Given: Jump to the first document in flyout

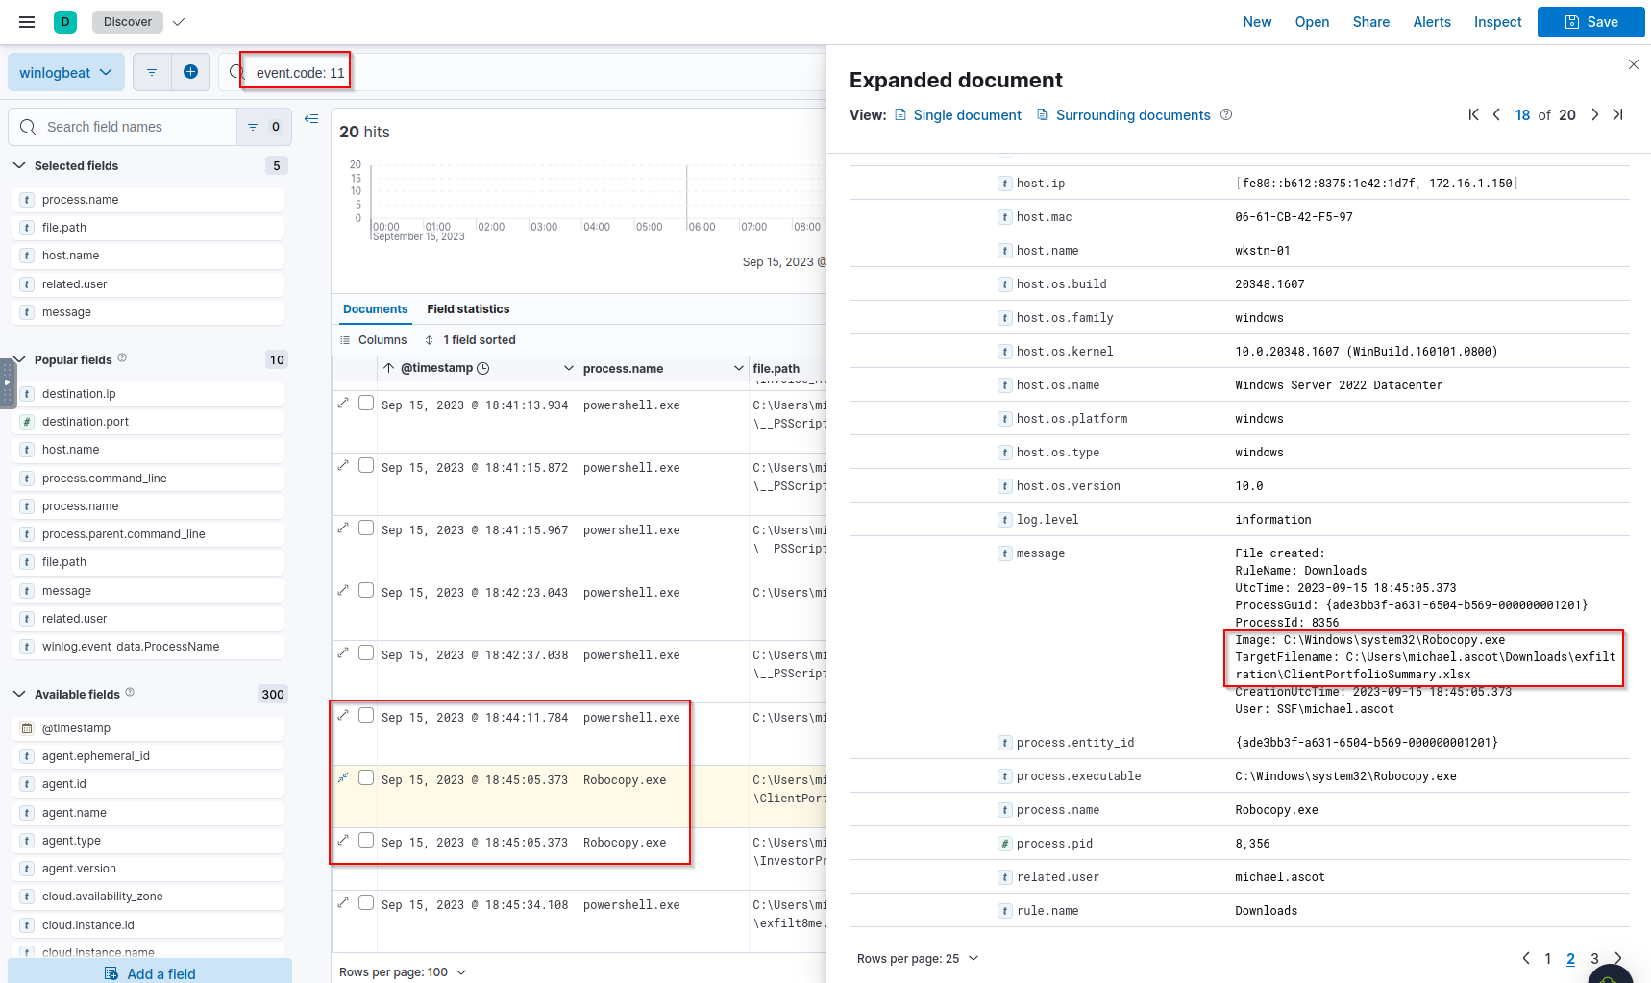Looking at the screenshot, I should pos(1473,115).
